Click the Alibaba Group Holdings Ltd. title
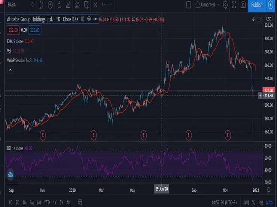This screenshot has width=277, height=207. point(30,19)
